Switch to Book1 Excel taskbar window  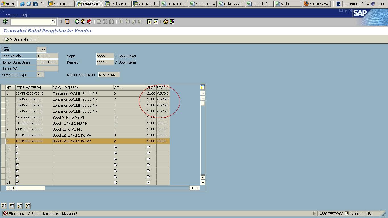tap(288, 4)
